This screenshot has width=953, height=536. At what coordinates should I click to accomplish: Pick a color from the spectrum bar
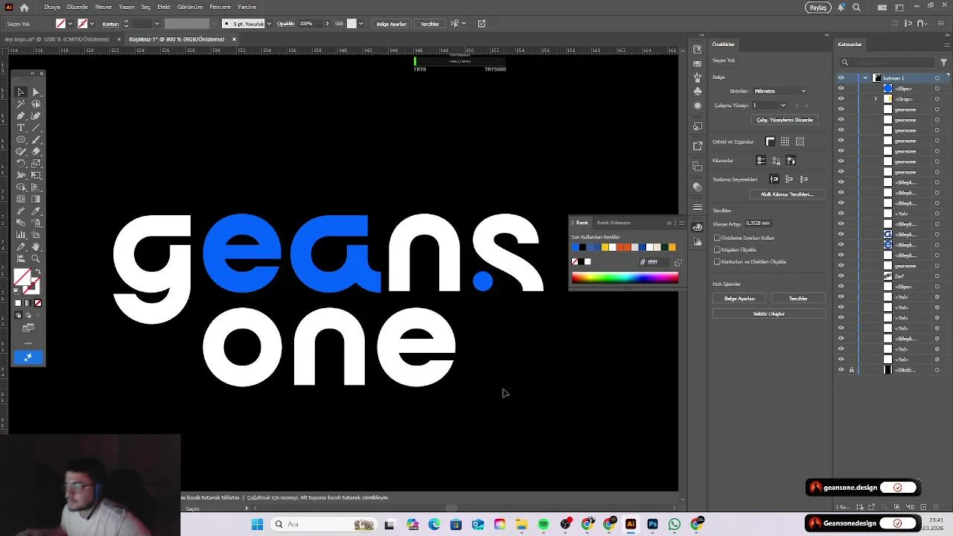coord(625,278)
